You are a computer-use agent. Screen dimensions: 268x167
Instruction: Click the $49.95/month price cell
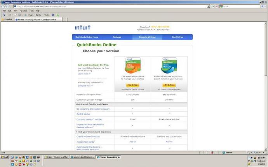coord(169,95)
